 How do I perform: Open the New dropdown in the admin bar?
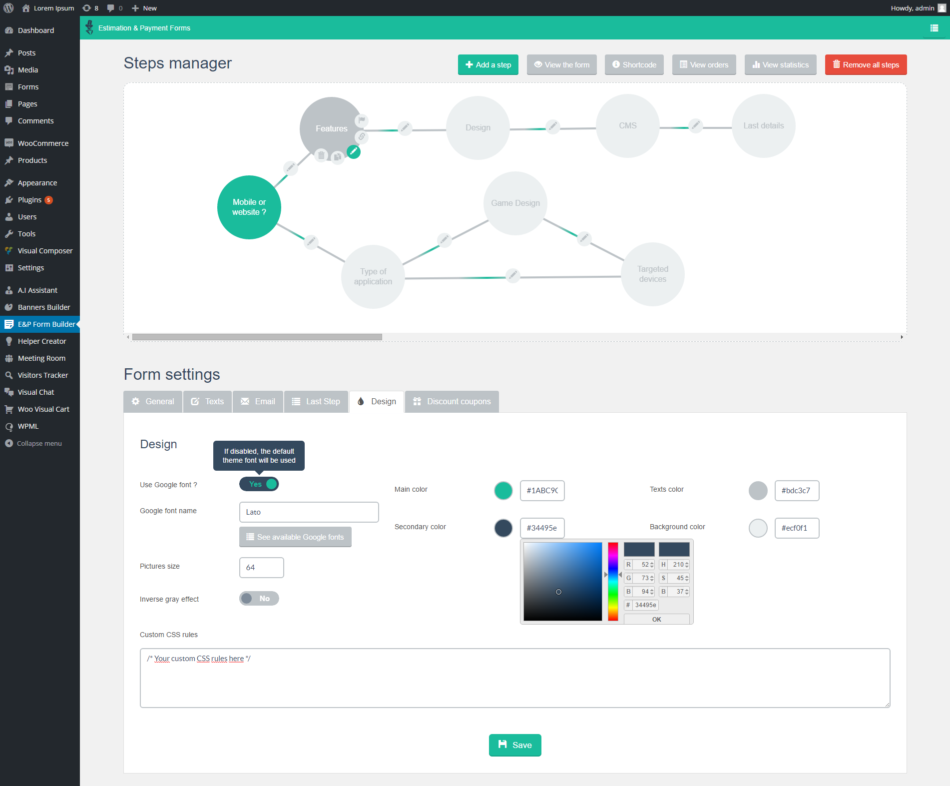pyautogui.click(x=144, y=8)
